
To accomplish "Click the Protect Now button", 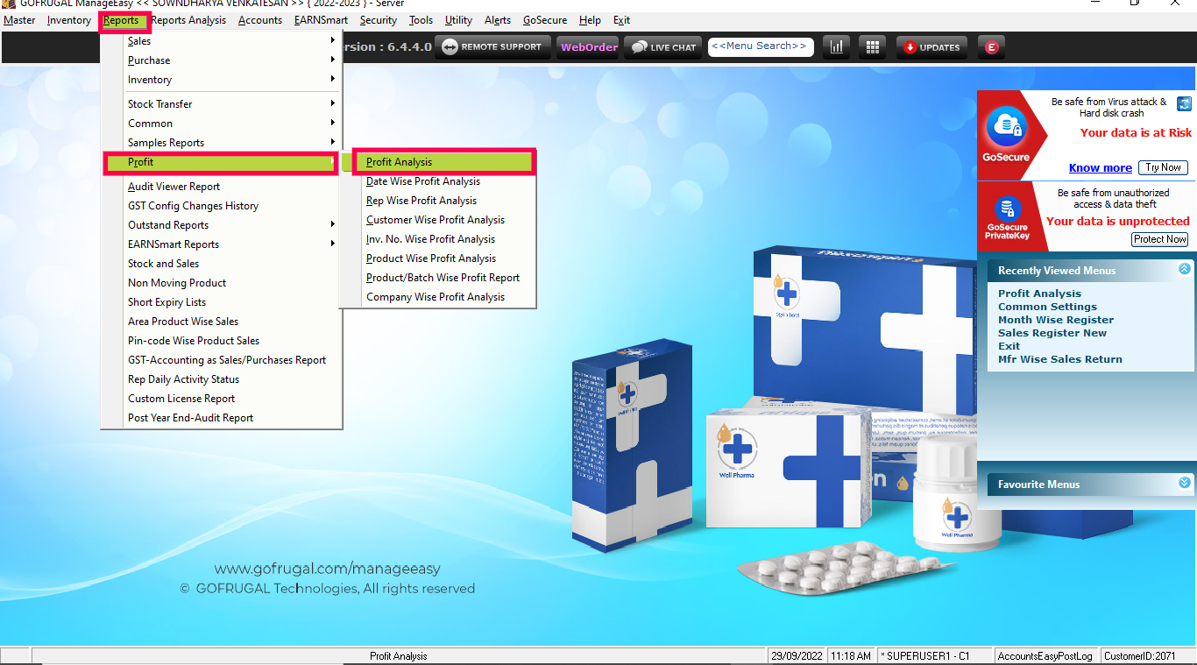I will (1160, 239).
